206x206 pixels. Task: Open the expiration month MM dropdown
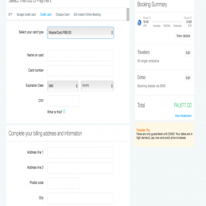pyautogui.click(x=63, y=86)
